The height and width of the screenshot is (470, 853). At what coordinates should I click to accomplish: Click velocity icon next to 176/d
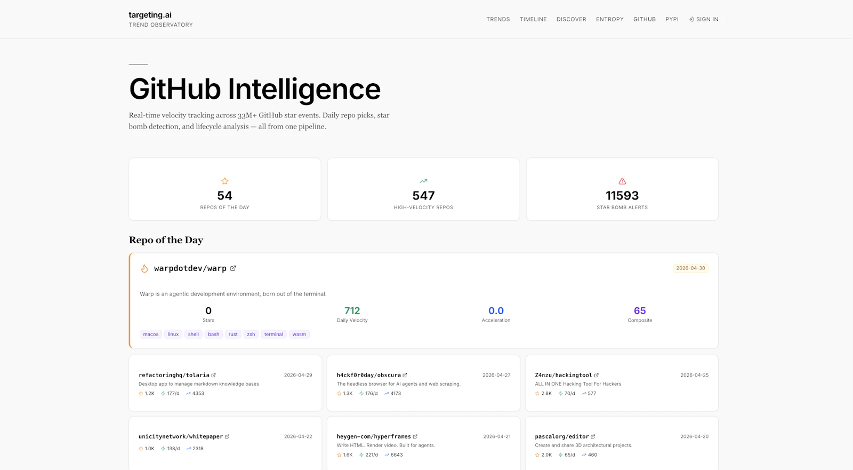tap(361, 394)
